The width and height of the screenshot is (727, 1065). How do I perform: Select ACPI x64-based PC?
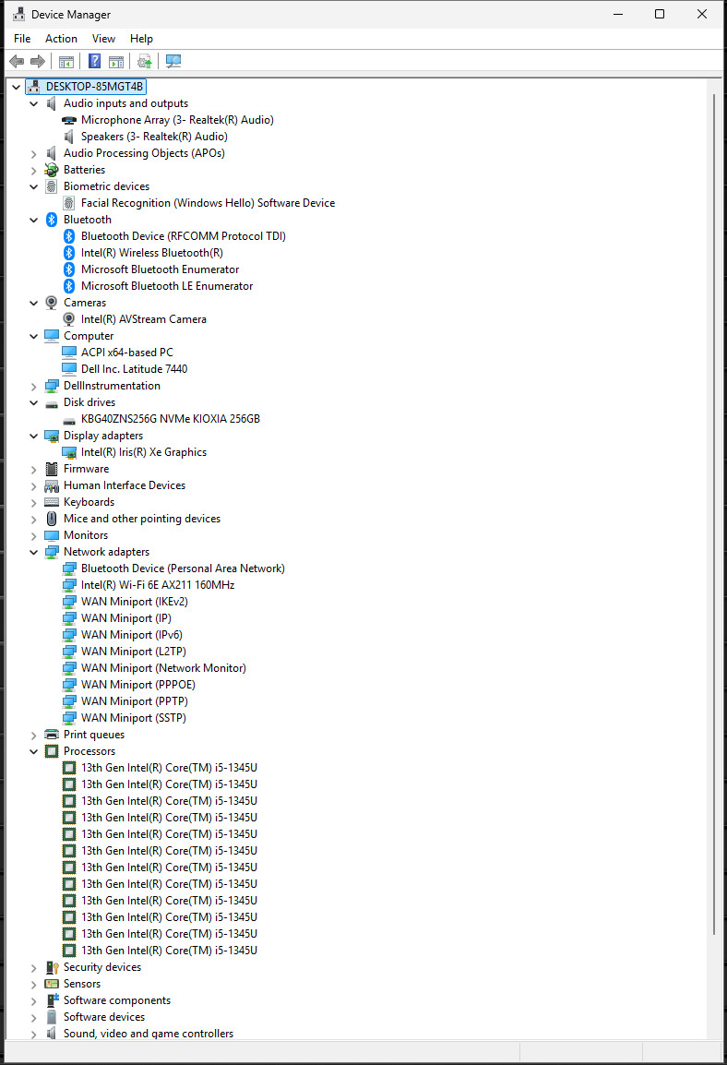tap(127, 353)
